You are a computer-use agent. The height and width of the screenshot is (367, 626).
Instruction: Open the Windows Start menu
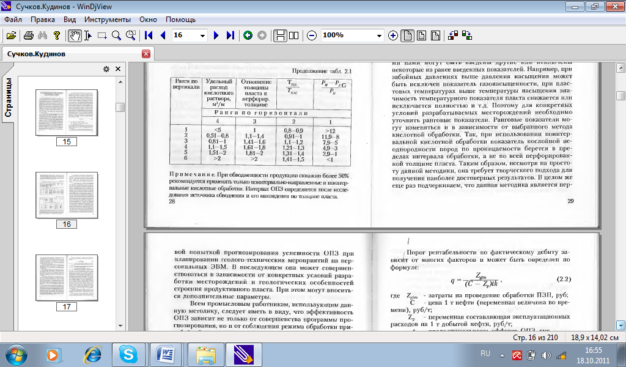click(x=16, y=355)
